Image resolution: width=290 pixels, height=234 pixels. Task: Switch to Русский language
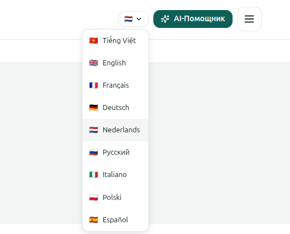[x=115, y=152]
